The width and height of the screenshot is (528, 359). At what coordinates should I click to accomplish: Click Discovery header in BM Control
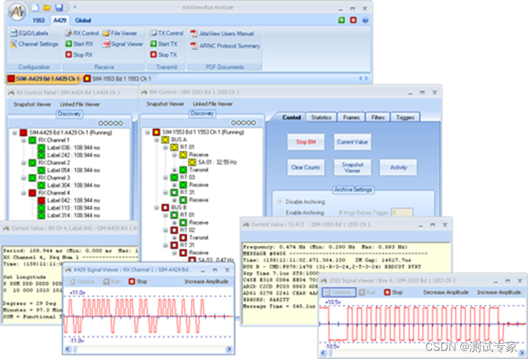pos(202,114)
